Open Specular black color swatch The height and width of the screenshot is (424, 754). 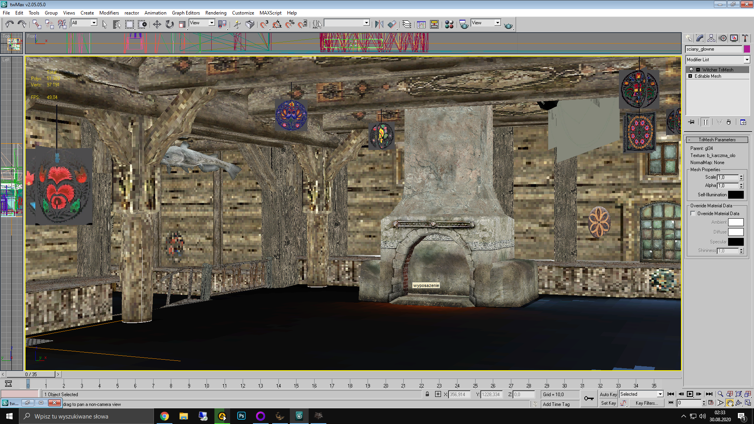click(x=736, y=242)
